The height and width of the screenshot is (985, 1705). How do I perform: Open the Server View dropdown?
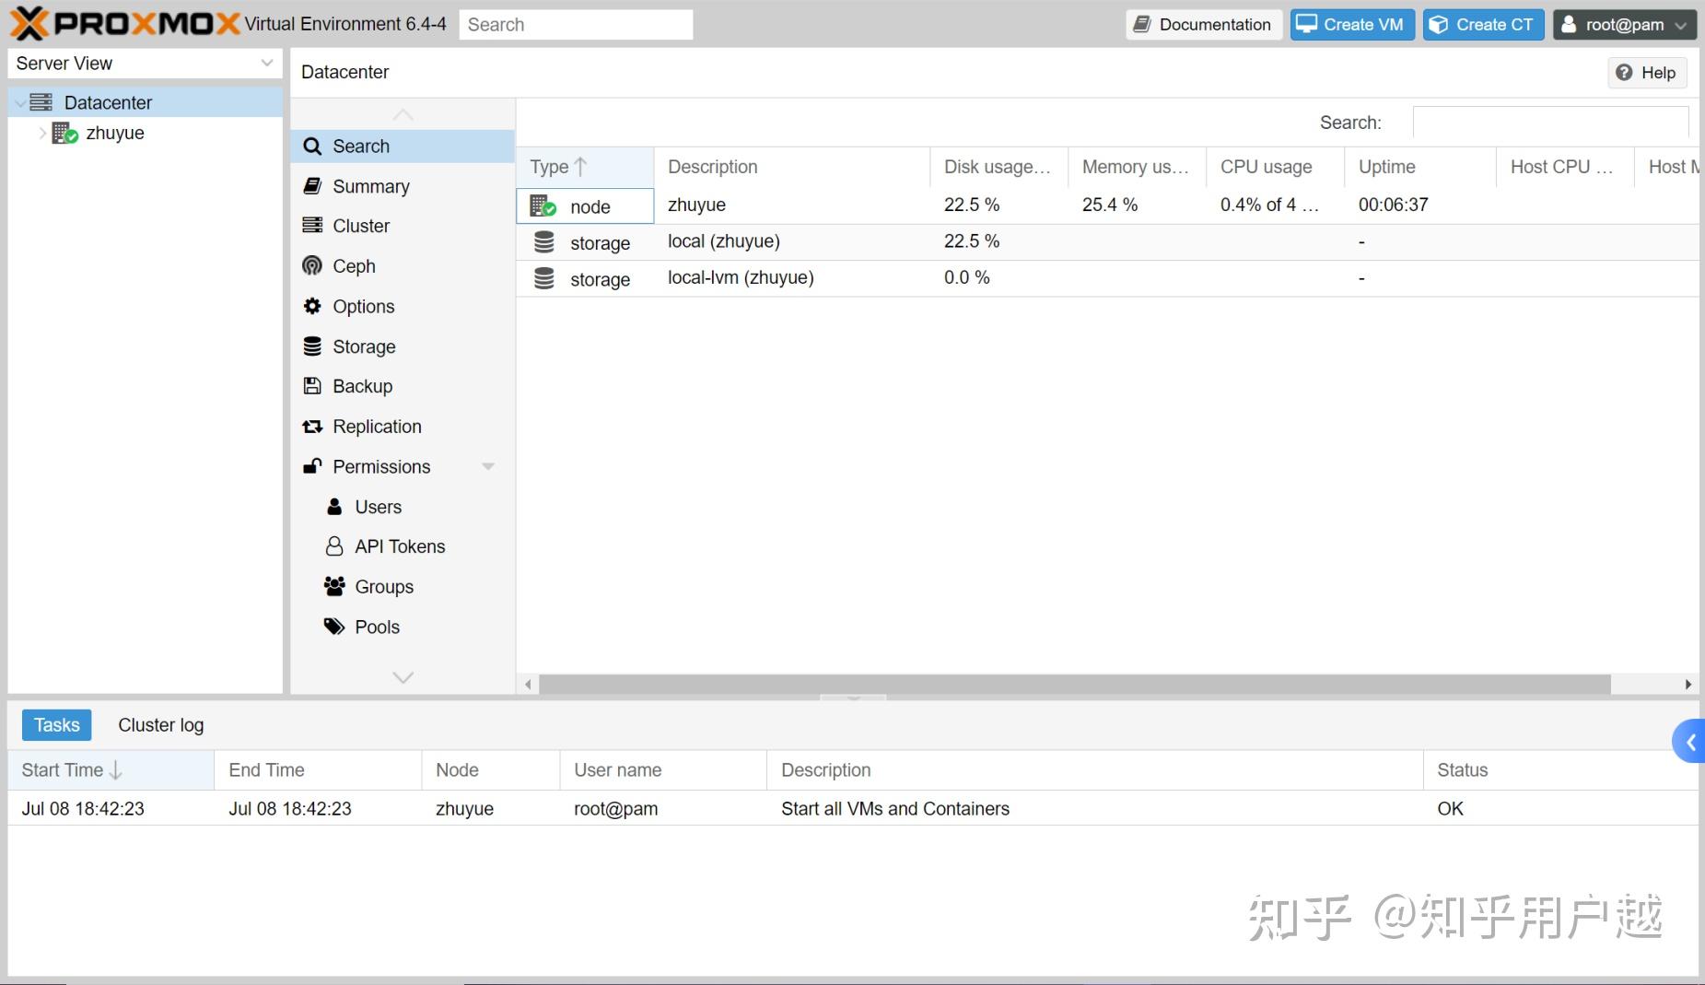pyautogui.click(x=267, y=63)
